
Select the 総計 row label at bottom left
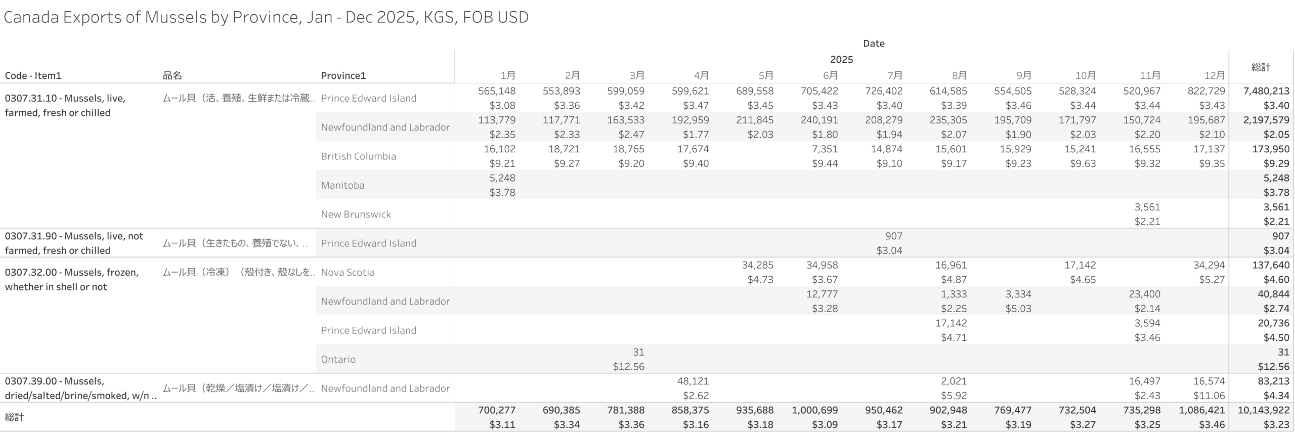pos(14,417)
